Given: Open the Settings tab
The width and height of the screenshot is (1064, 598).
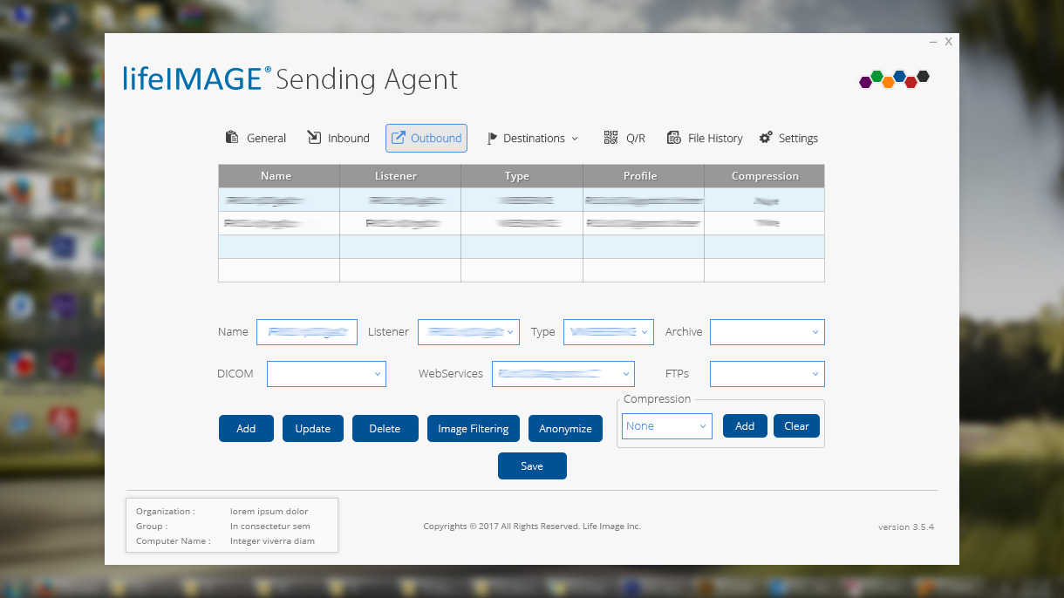Looking at the screenshot, I should [x=788, y=138].
